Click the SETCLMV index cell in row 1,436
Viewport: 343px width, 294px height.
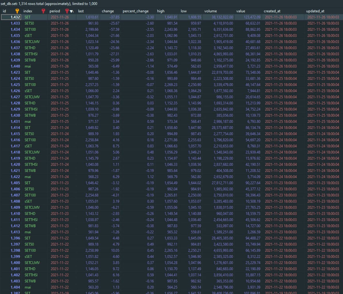34,42
